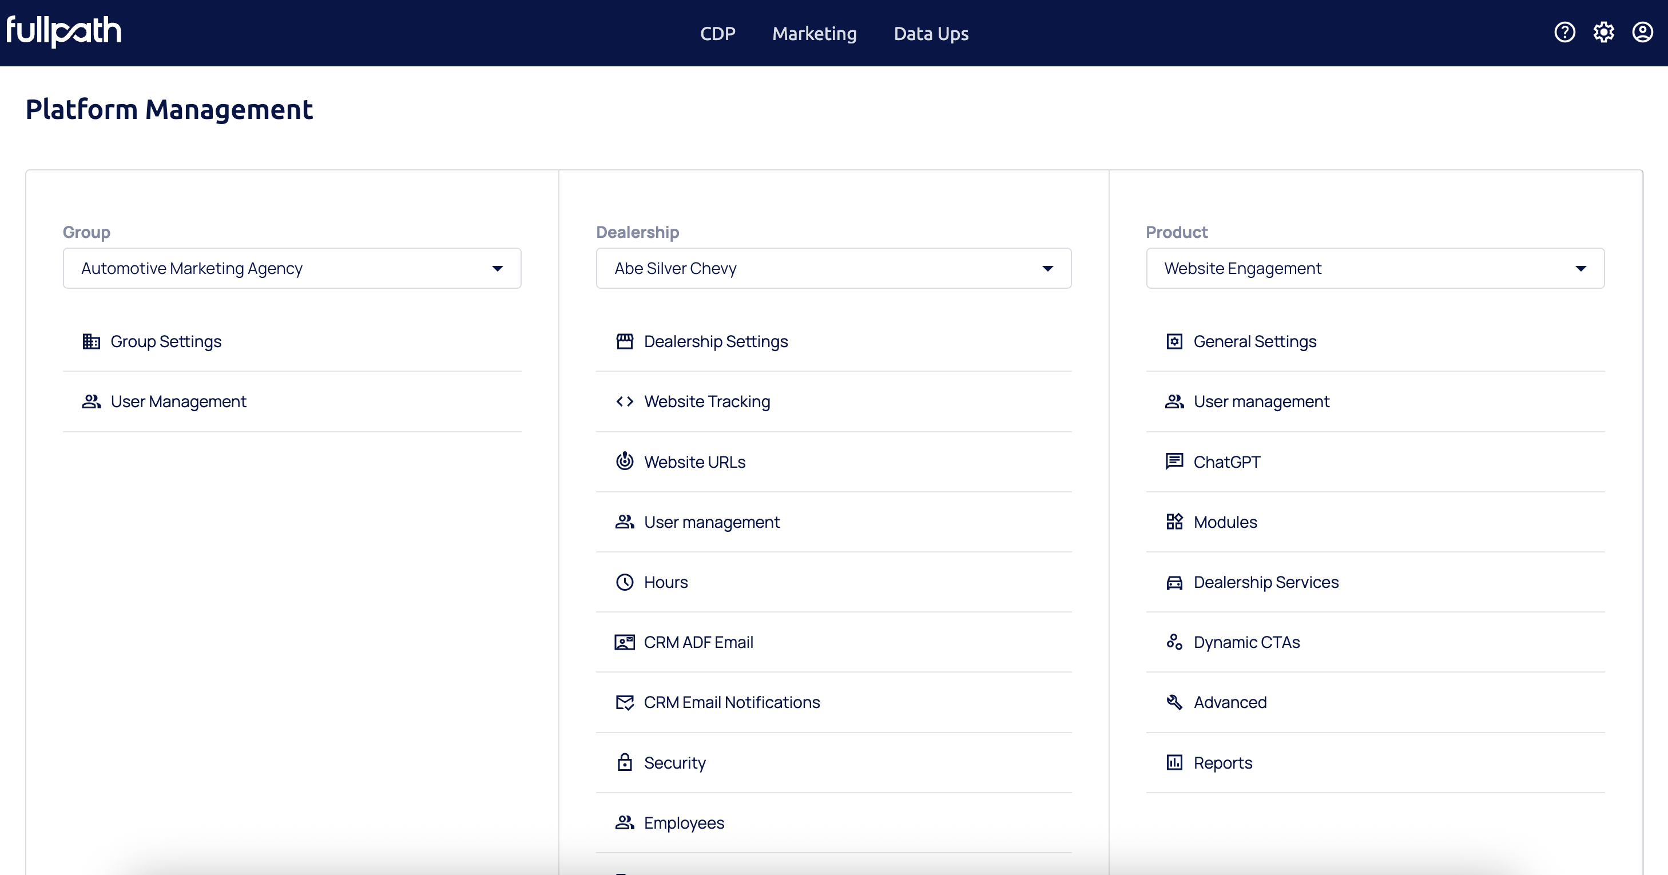Go to the Data Ups navigation item
The width and height of the screenshot is (1668, 875).
[x=931, y=34]
